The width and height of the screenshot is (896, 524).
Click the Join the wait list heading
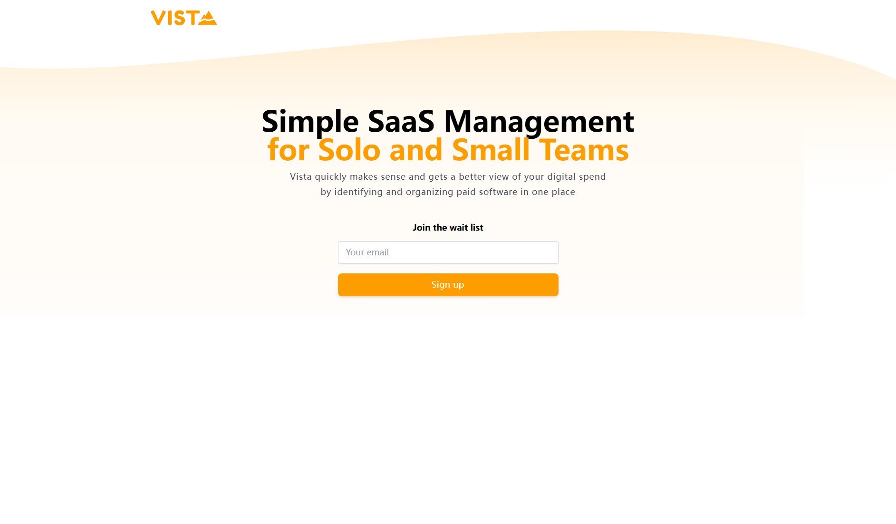[x=448, y=227]
